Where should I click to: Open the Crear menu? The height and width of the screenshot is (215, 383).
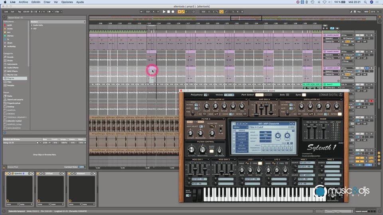point(47,2)
